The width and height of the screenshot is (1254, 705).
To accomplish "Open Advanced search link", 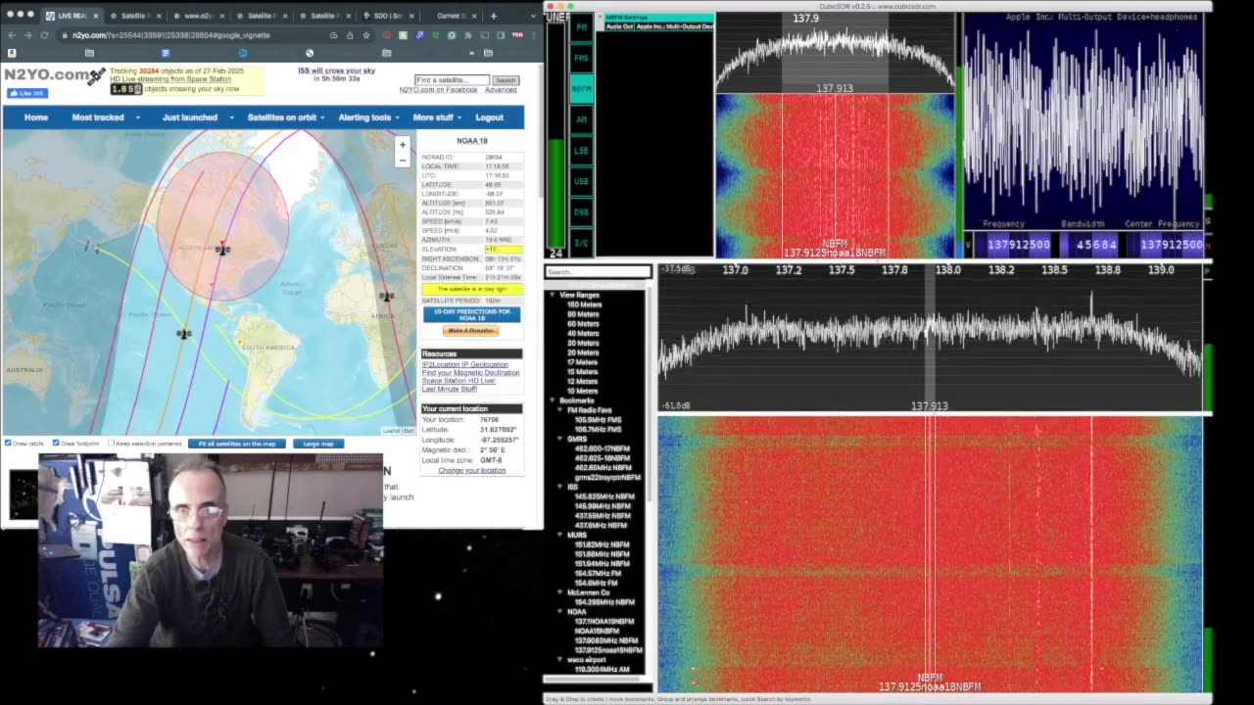I will click(501, 90).
